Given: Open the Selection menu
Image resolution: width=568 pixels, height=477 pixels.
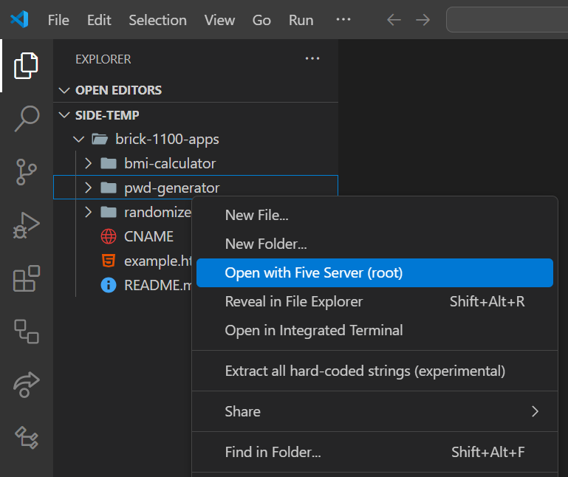Looking at the screenshot, I should click(157, 20).
